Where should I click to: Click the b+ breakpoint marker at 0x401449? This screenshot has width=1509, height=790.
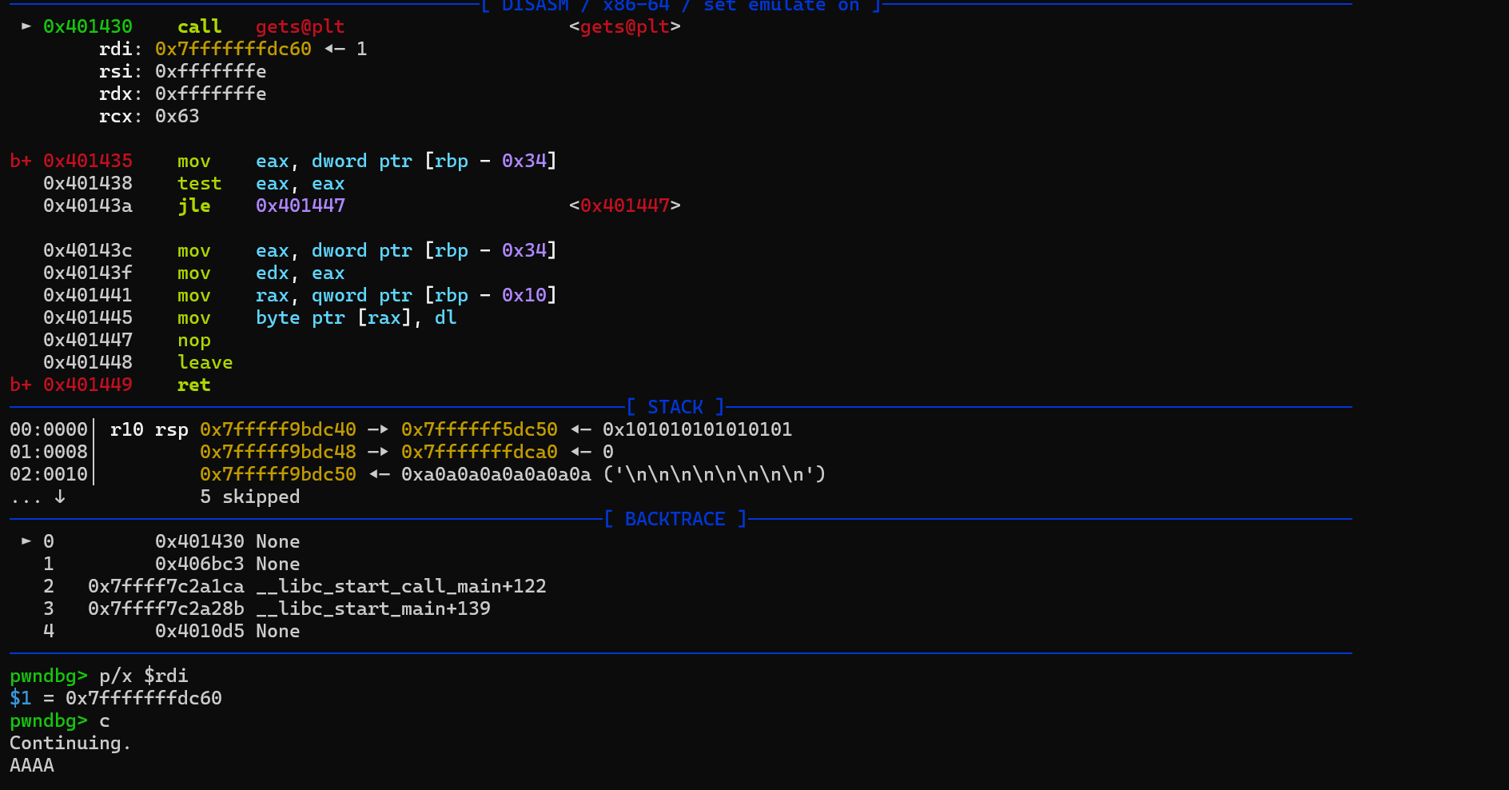point(21,385)
